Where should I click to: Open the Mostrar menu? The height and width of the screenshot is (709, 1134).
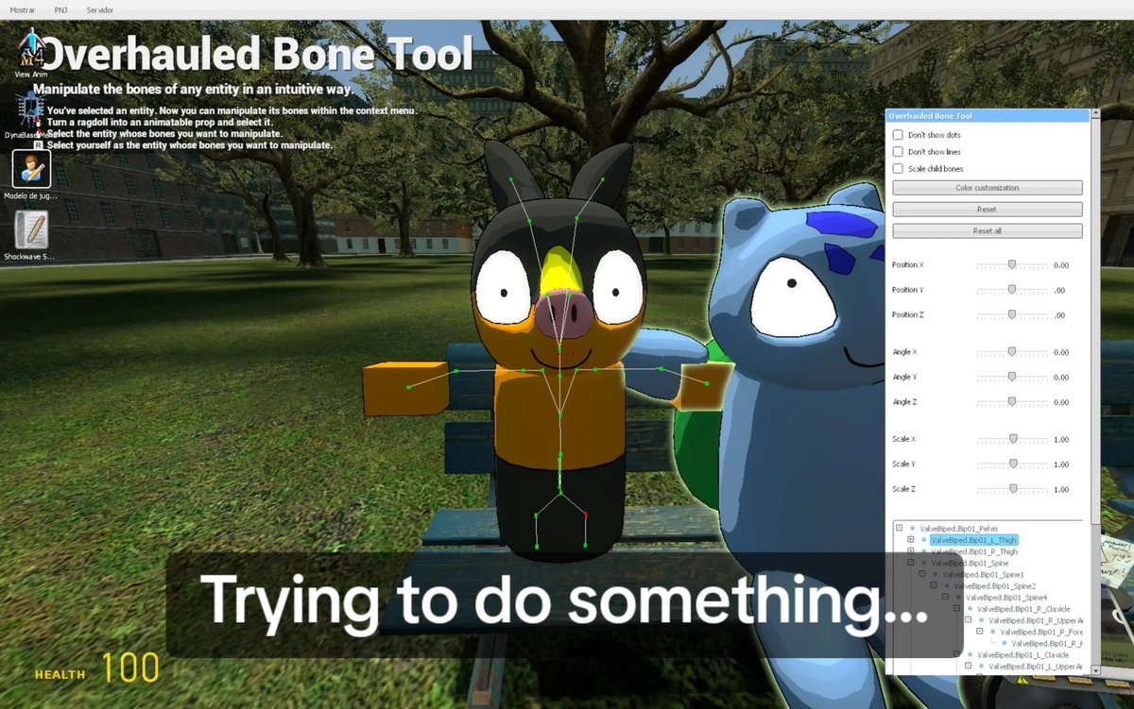22,8
